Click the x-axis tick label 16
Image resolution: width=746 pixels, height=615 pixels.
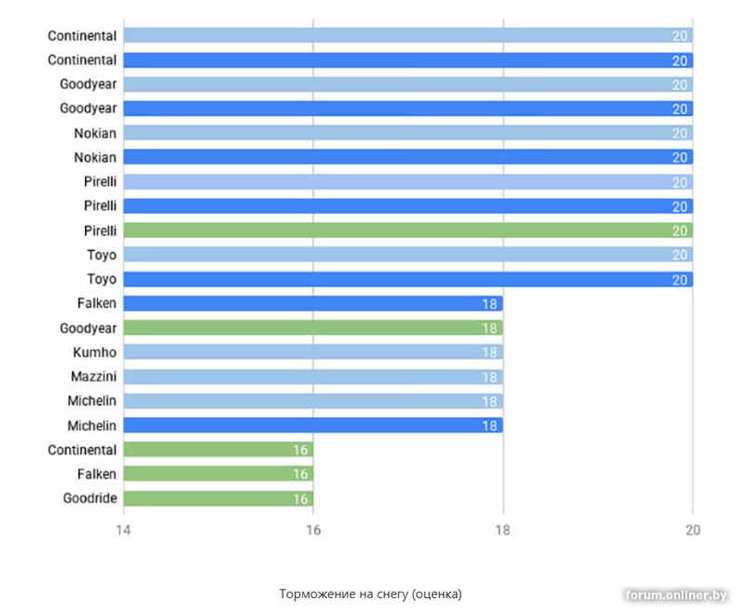point(313,531)
